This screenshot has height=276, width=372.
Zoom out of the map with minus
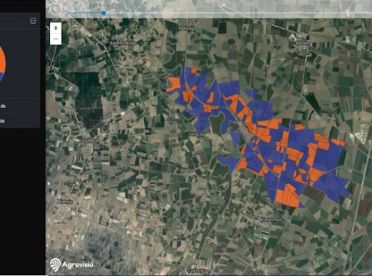[56, 39]
